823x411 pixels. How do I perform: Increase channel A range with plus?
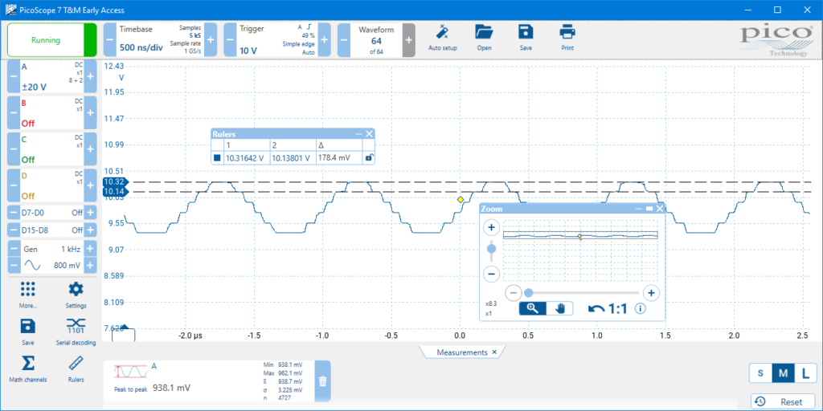[x=90, y=76]
